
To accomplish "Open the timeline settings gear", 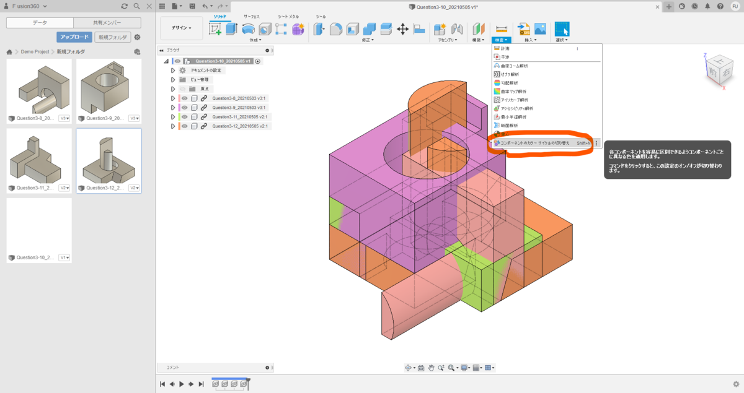I will tap(736, 384).
